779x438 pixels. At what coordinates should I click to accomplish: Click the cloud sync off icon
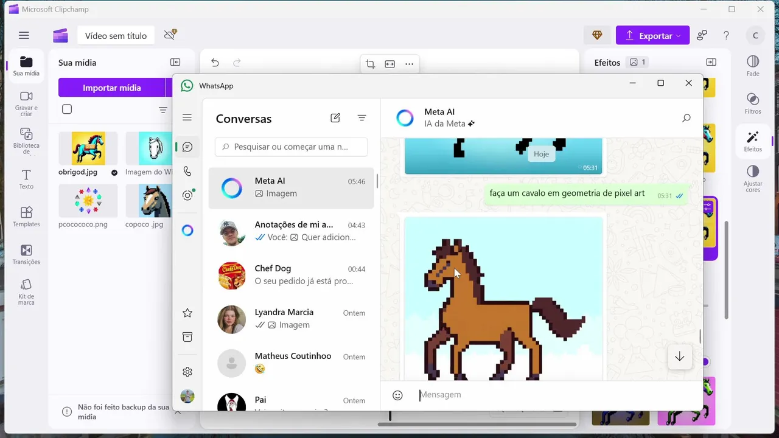click(x=170, y=35)
